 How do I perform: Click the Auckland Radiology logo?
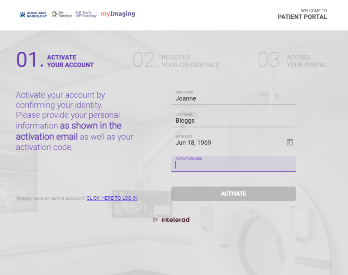tap(33, 14)
